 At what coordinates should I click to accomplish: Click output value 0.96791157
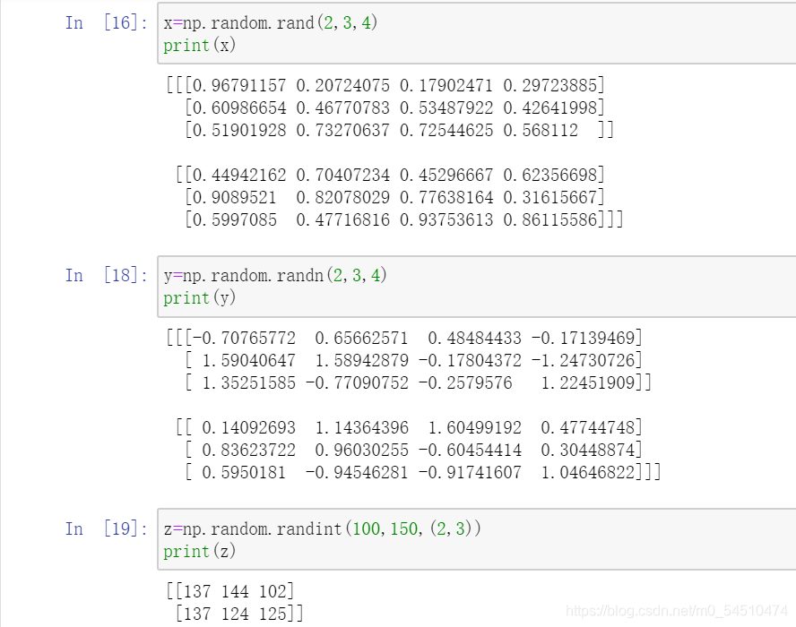click(239, 85)
